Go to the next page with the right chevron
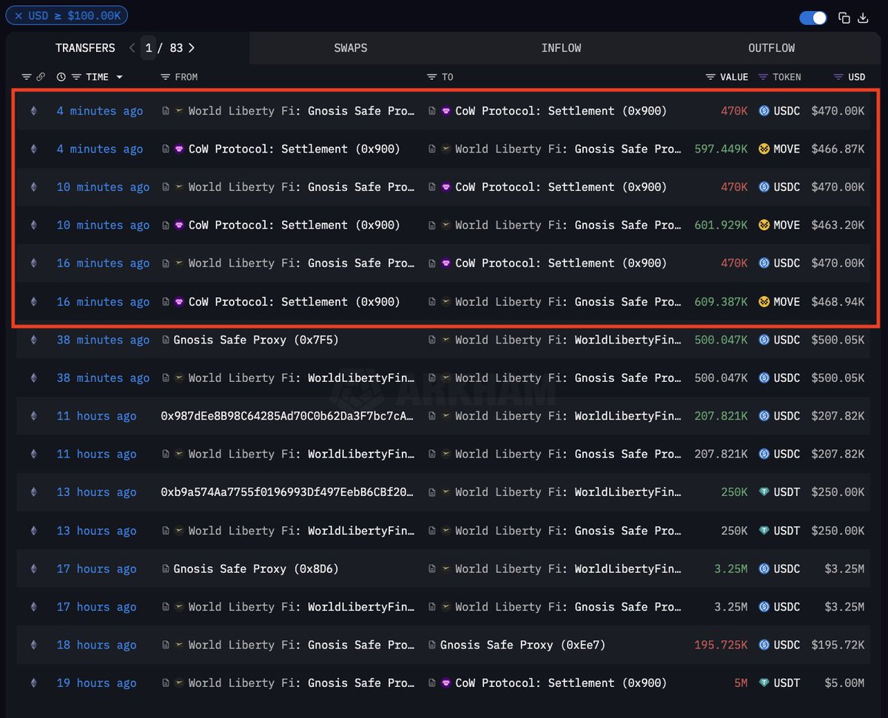Image resolution: width=888 pixels, height=718 pixels. [x=192, y=48]
